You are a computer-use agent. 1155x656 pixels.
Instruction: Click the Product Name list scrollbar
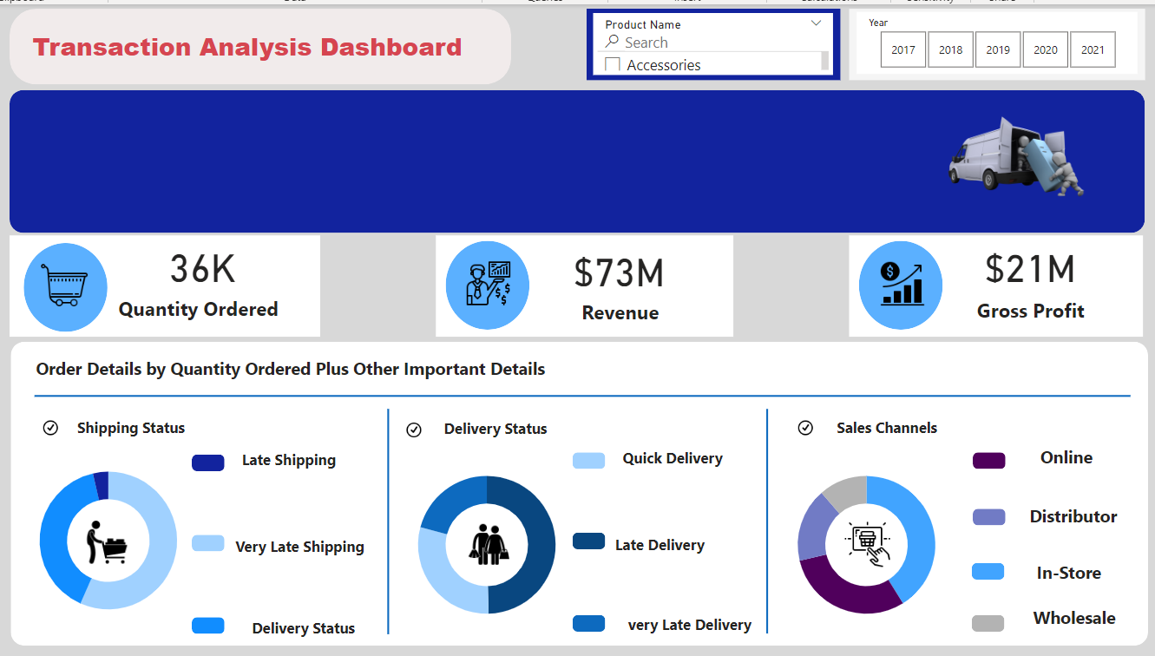824,61
